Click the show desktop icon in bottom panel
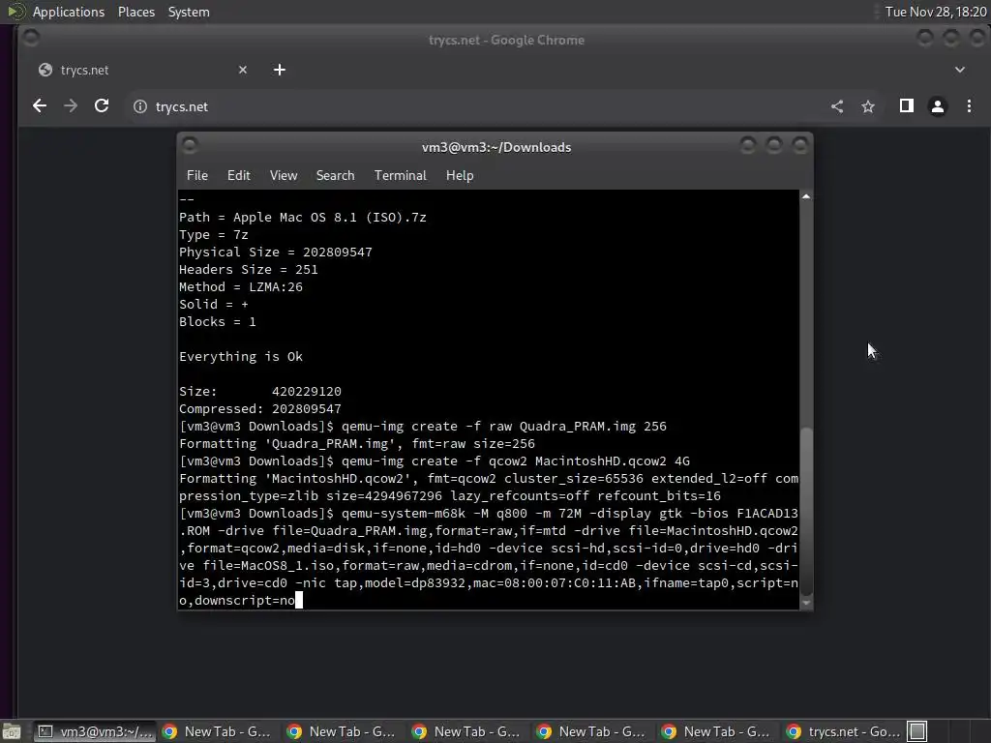This screenshot has height=743, width=991. (11, 731)
